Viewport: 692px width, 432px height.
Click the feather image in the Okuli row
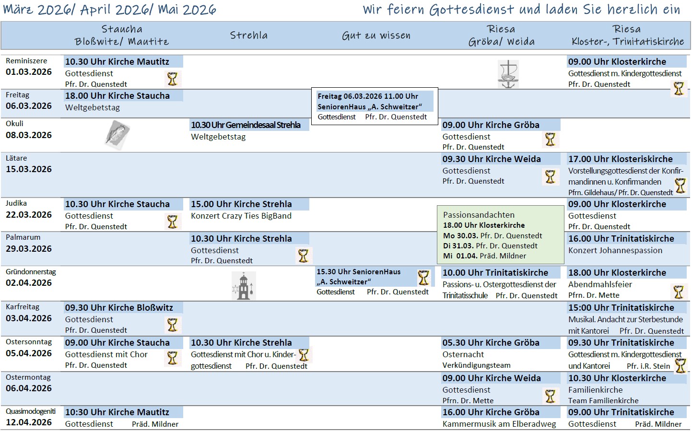pyautogui.click(x=117, y=134)
